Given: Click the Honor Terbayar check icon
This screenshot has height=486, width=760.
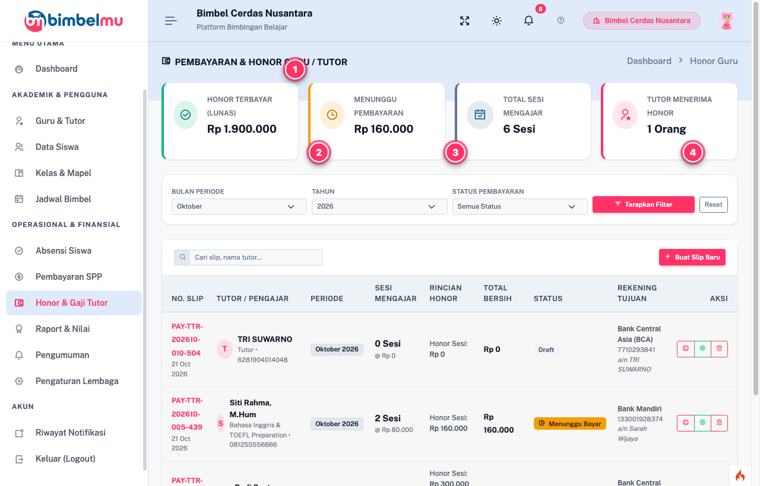Looking at the screenshot, I should click(x=185, y=115).
